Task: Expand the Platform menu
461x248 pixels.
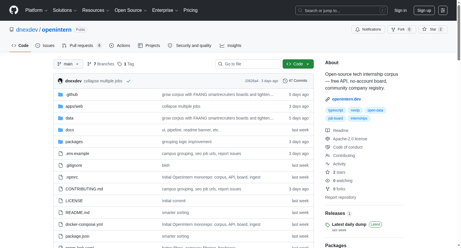Action: pos(37,10)
